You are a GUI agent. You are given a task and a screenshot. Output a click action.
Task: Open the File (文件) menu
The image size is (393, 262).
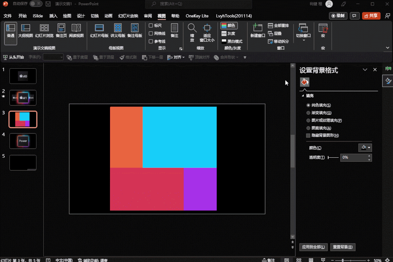click(8, 16)
